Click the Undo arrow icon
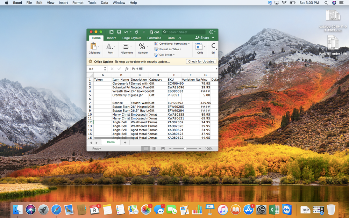 (x=126, y=32)
